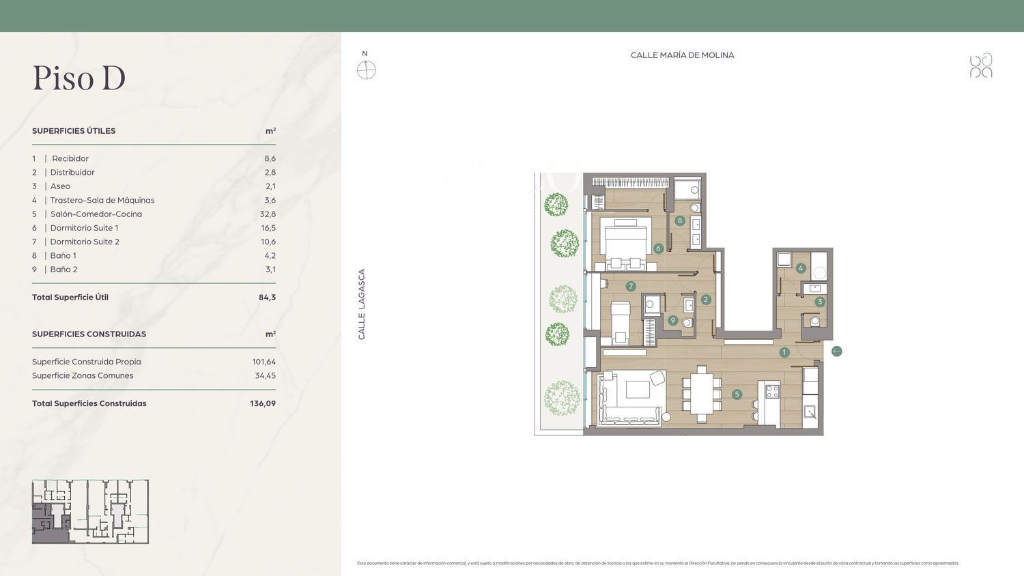
Task: Click the Calle María de Molina label
Action: [682, 55]
